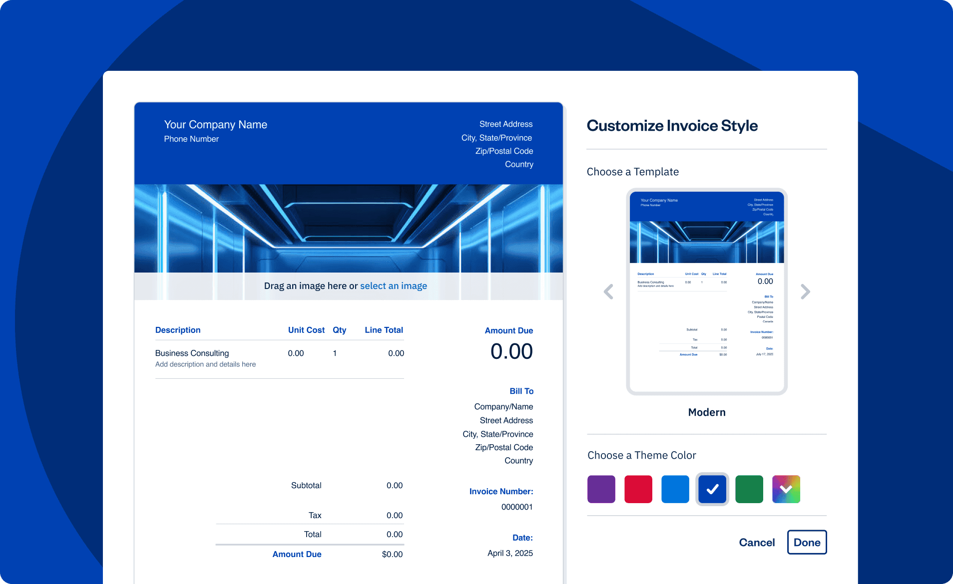The width and height of the screenshot is (953, 584).
Task: Edit the Your Company Name field
Action: (x=215, y=125)
